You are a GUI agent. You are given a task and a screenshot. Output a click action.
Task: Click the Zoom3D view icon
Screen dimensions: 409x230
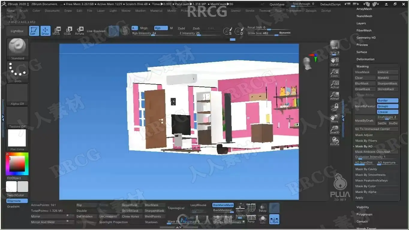(335, 129)
